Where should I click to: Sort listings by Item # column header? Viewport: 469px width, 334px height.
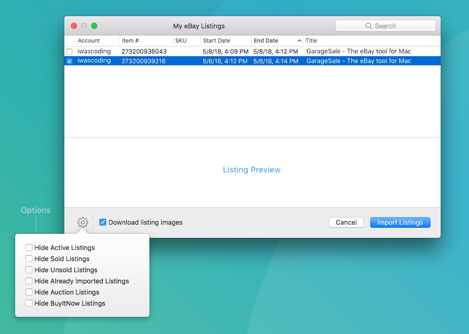(x=146, y=40)
